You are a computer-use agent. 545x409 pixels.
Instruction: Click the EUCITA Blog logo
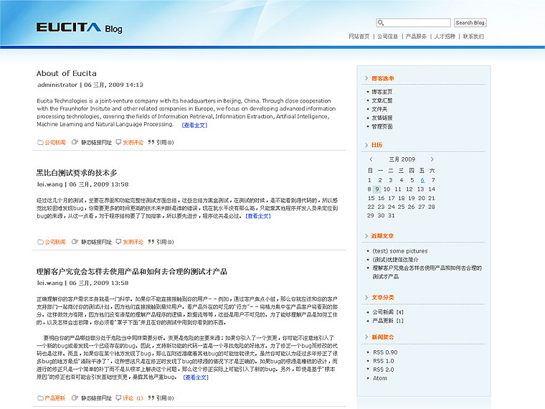[x=80, y=28]
